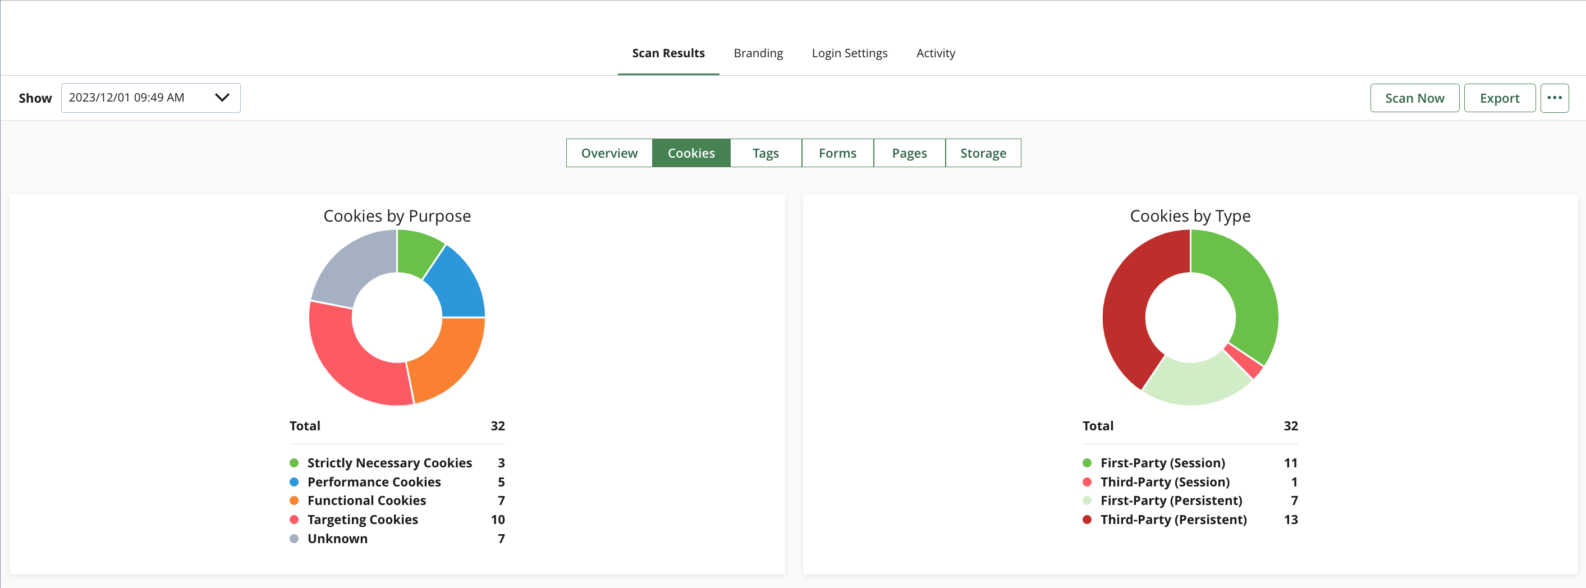Click the light green First-Party Persistent slice

click(1194, 382)
